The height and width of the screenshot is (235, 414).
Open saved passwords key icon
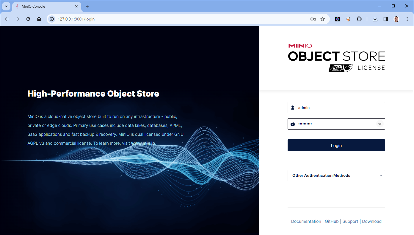(x=313, y=19)
